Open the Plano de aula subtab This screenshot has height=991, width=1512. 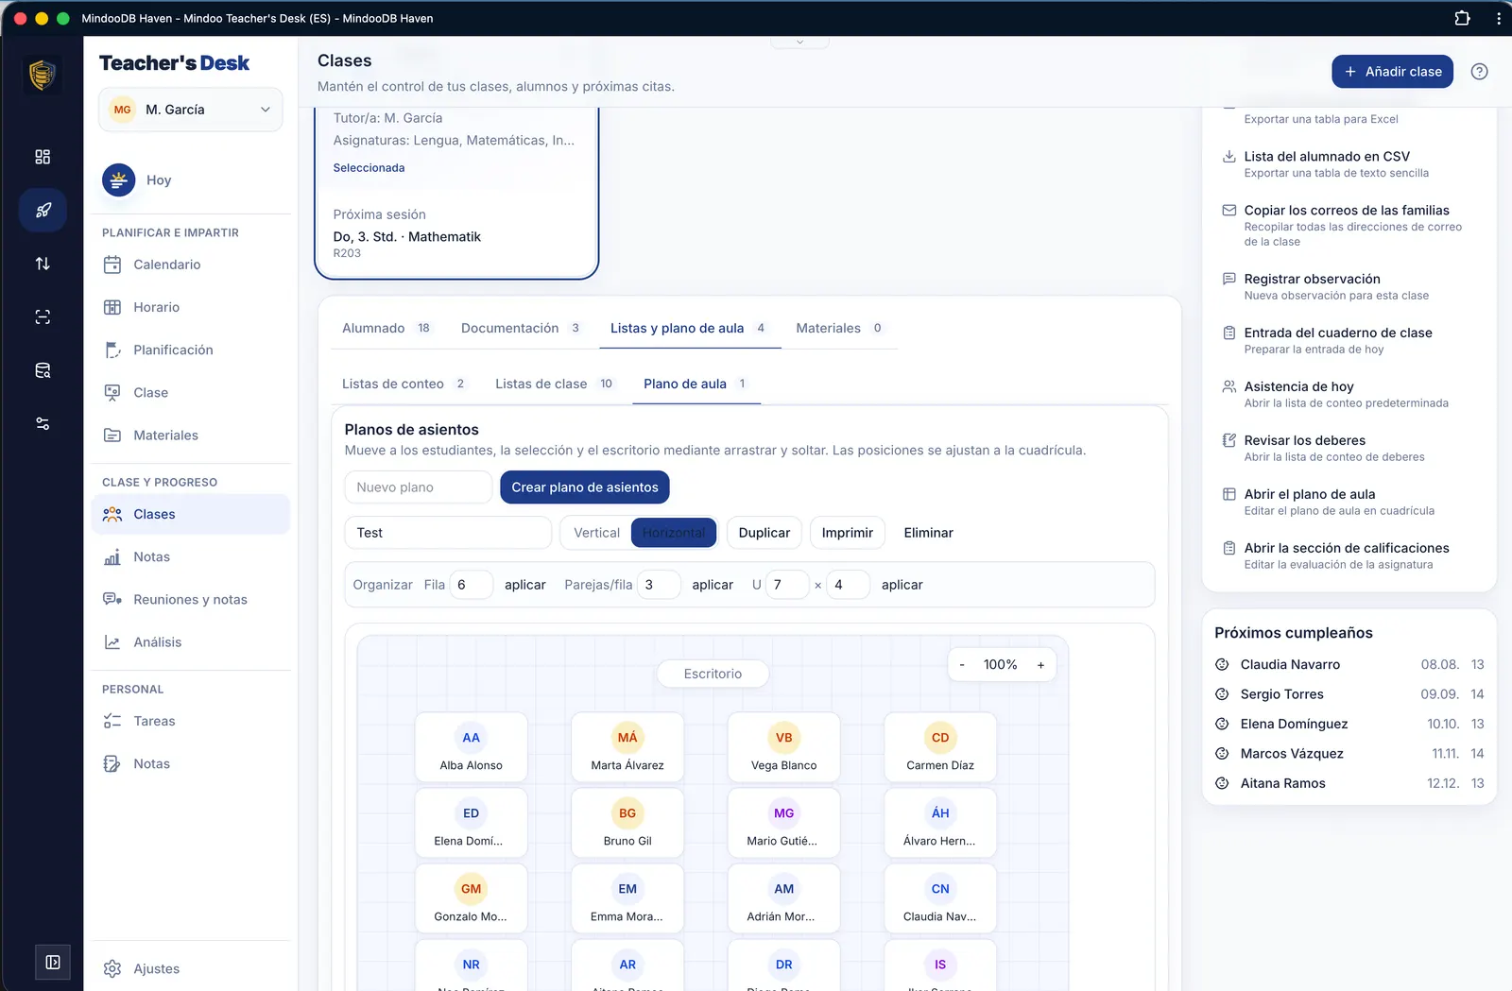click(x=696, y=384)
